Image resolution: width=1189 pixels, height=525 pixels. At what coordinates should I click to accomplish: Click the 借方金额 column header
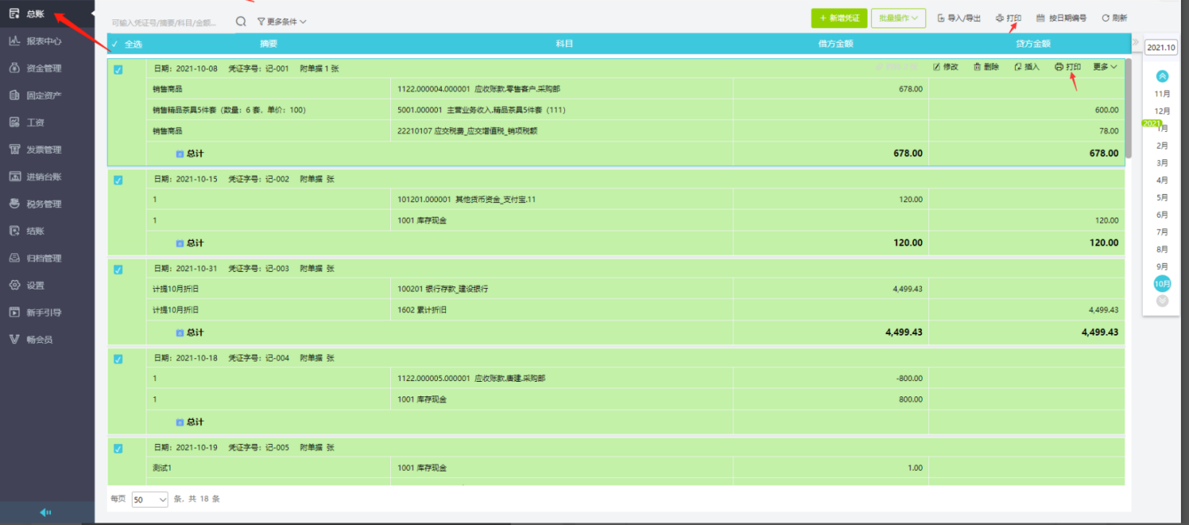[834, 44]
